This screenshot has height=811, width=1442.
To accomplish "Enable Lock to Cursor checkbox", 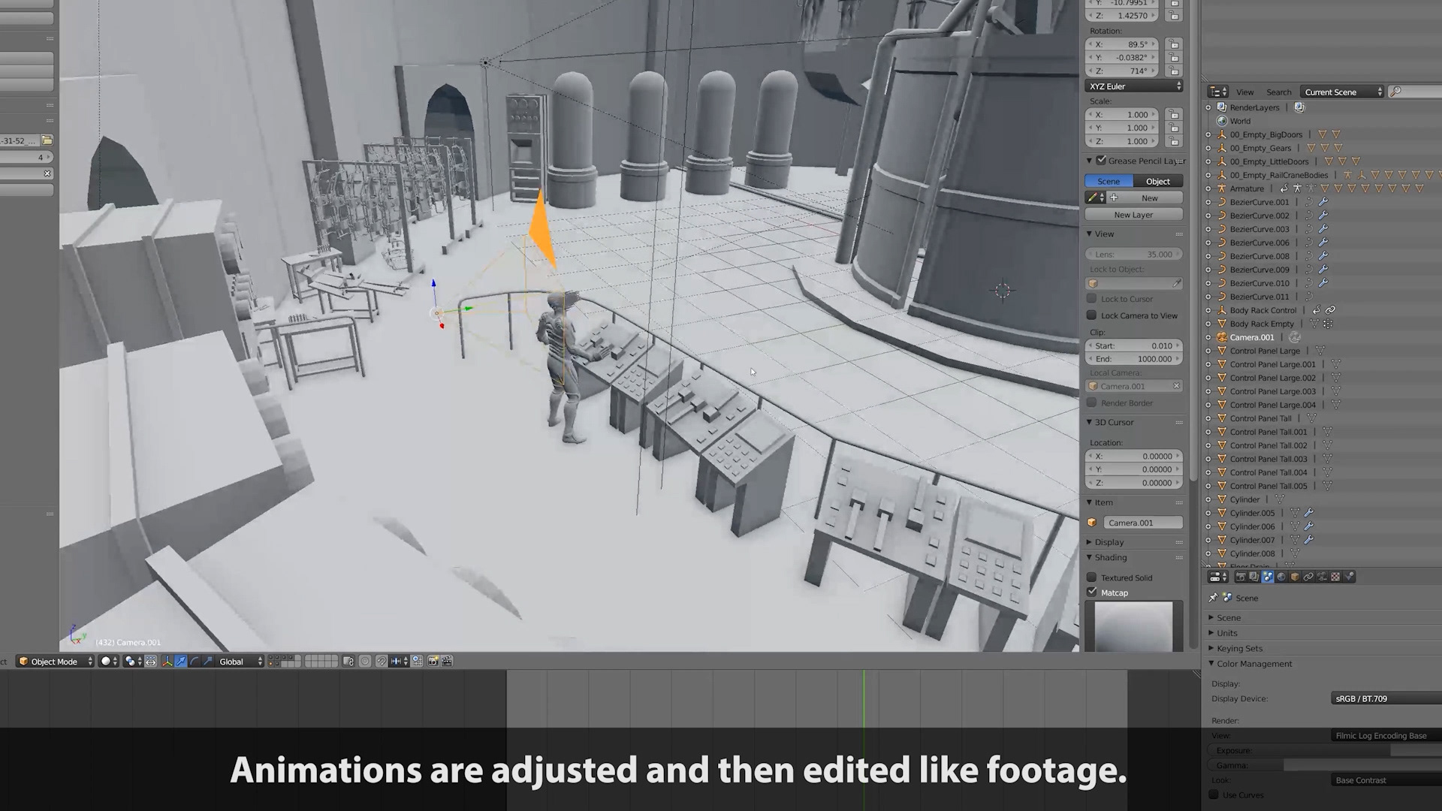I will (1092, 299).
